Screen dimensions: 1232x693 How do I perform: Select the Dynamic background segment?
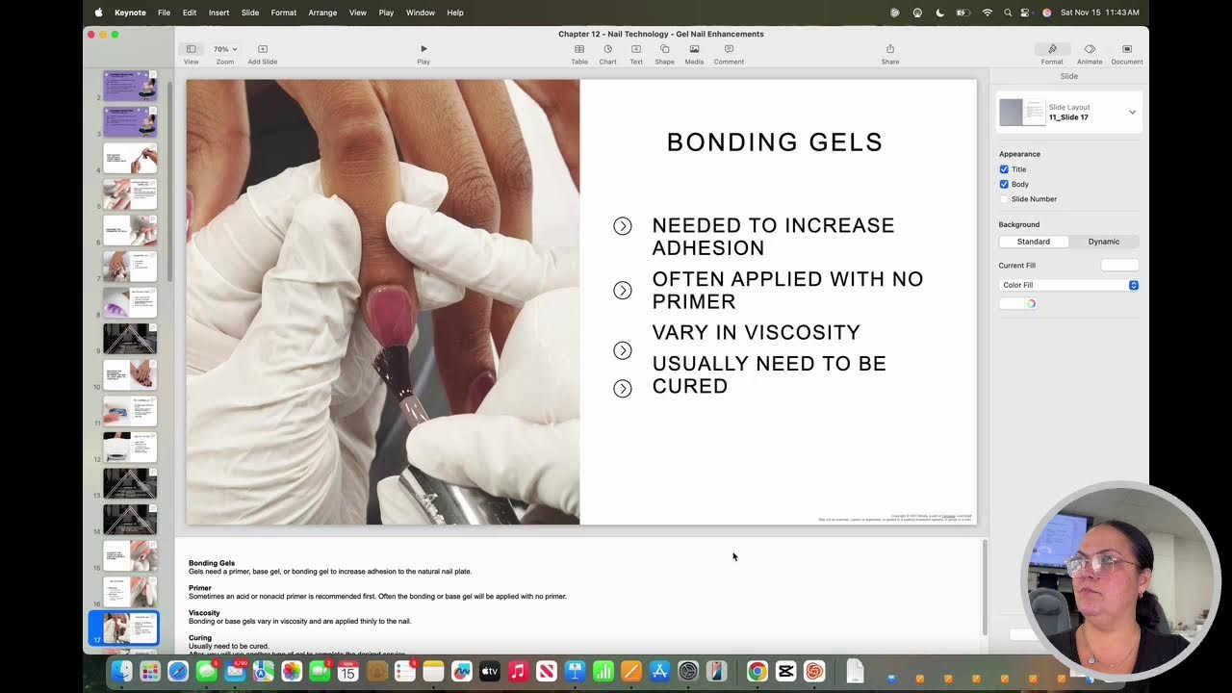[1104, 242]
